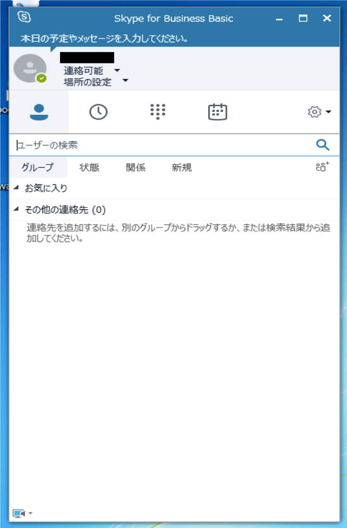The width and height of the screenshot is (347, 528).
Task: Select the グループ tab
Action: (38, 167)
